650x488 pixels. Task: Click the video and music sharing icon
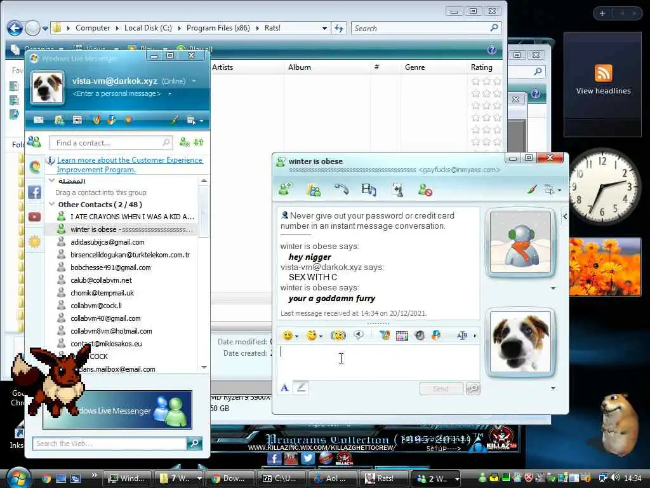click(369, 189)
